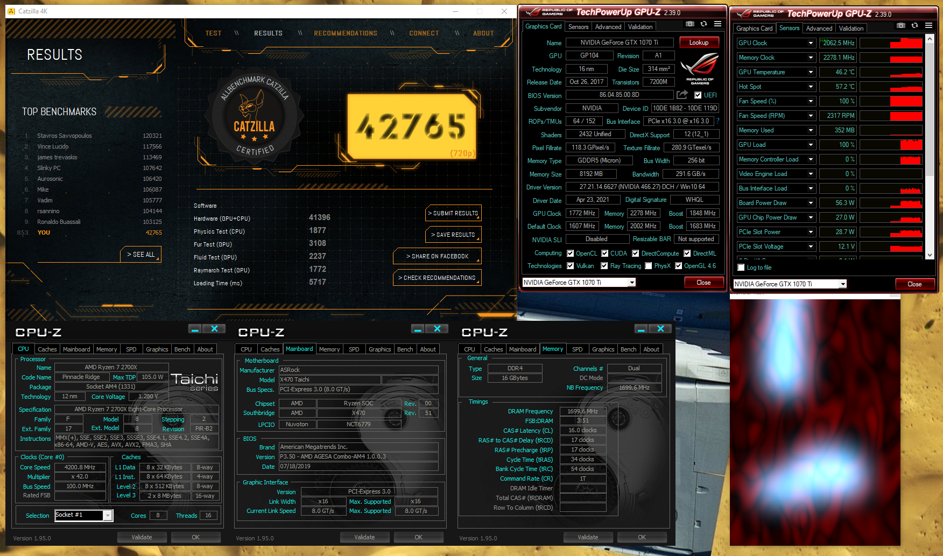The height and width of the screenshot is (556, 943).
Task: Minimize the Mainboard CPU-Z window
Action: pyautogui.click(x=418, y=329)
